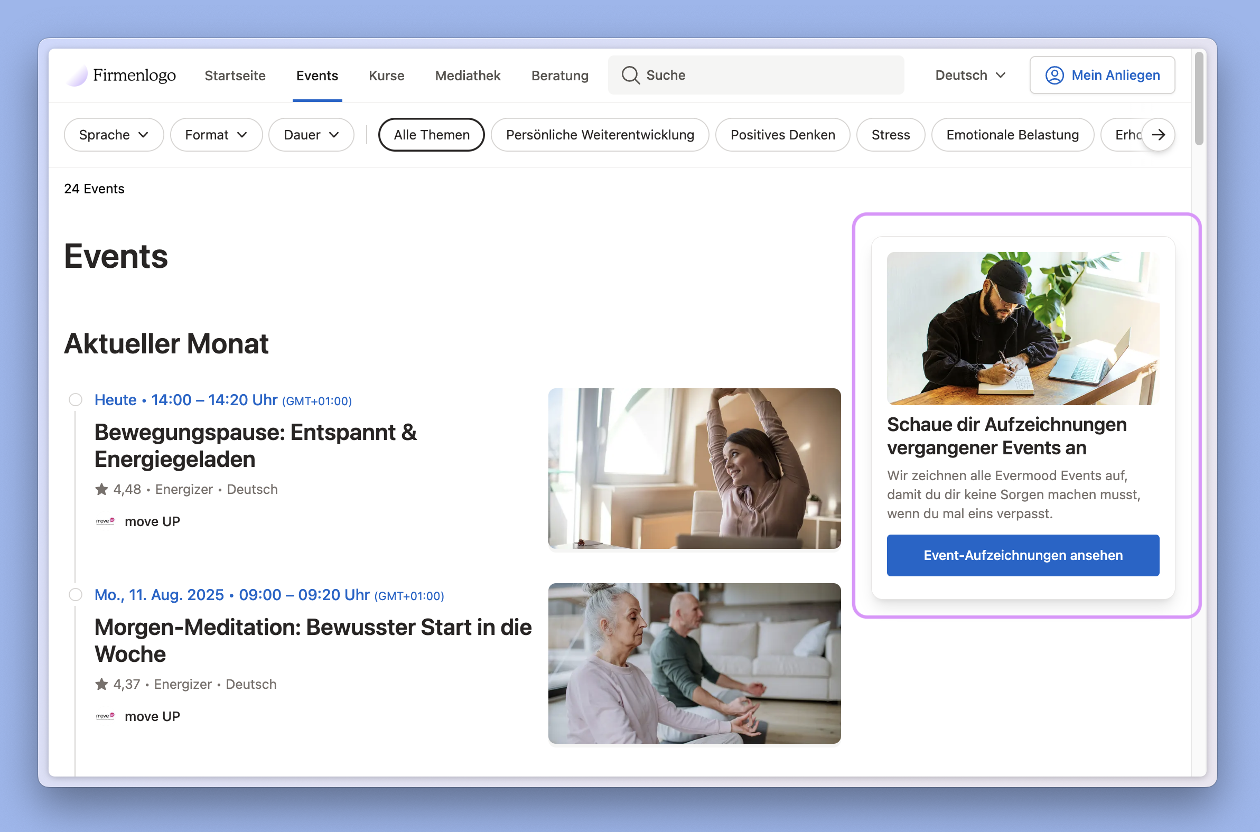Go to the Kurse tab
This screenshot has width=1260, height=832.
pos(386,76)
